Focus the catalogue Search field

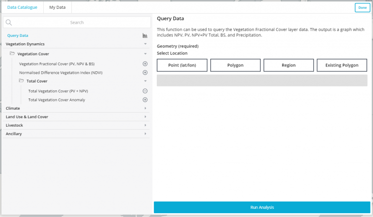(77, 22)
